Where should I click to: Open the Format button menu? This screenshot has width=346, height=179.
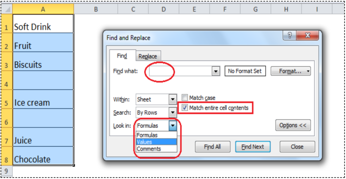[x=290, y=71]
